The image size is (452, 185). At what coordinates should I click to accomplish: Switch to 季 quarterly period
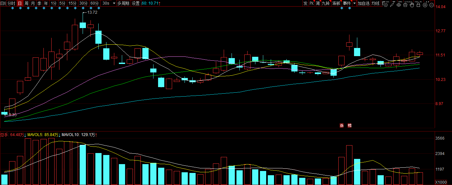tap(40, 3)
